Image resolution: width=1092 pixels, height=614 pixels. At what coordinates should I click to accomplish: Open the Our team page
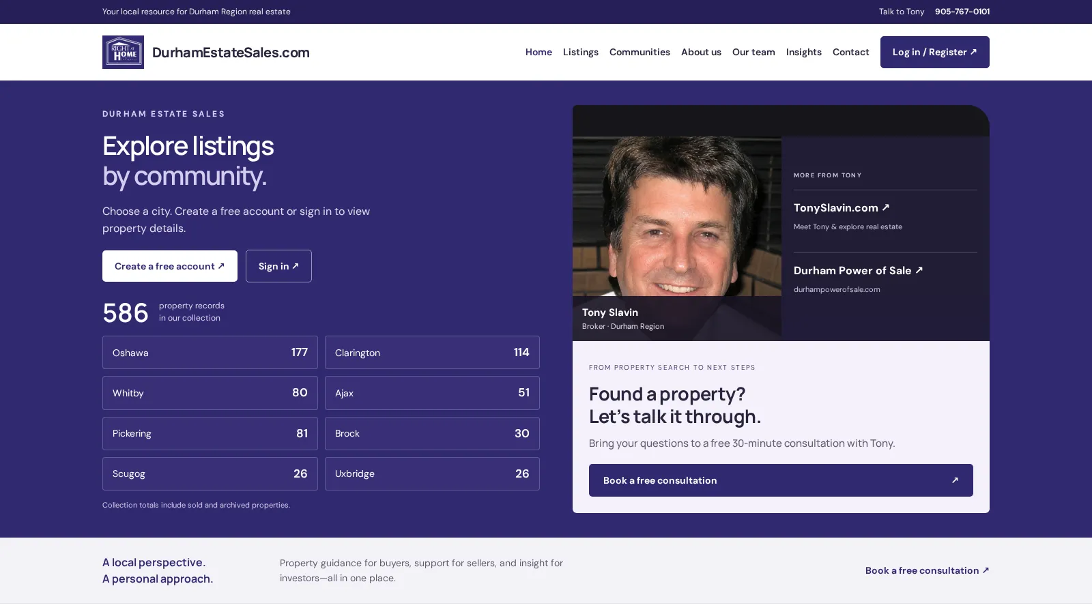coord(753,52)
